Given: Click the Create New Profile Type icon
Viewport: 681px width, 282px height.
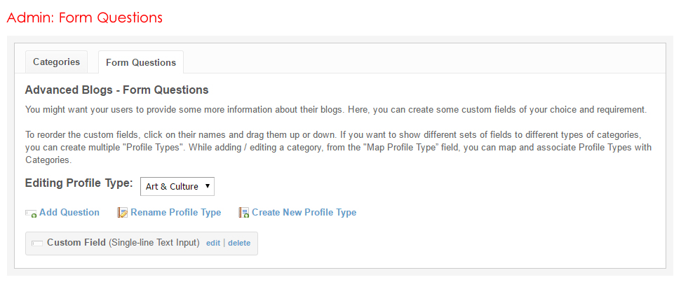Looking at the screenshot, I should pos(244,213).
